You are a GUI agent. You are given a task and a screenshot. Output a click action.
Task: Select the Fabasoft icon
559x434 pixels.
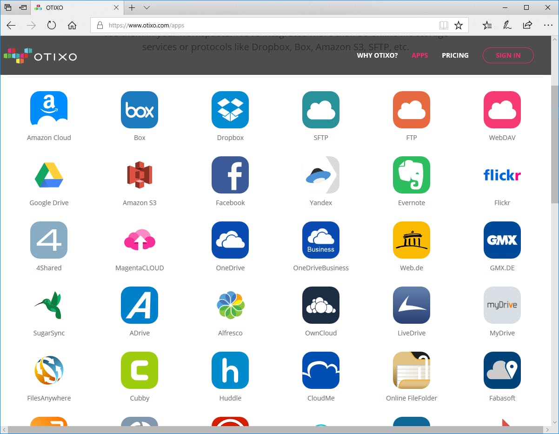tap(502, 370)
